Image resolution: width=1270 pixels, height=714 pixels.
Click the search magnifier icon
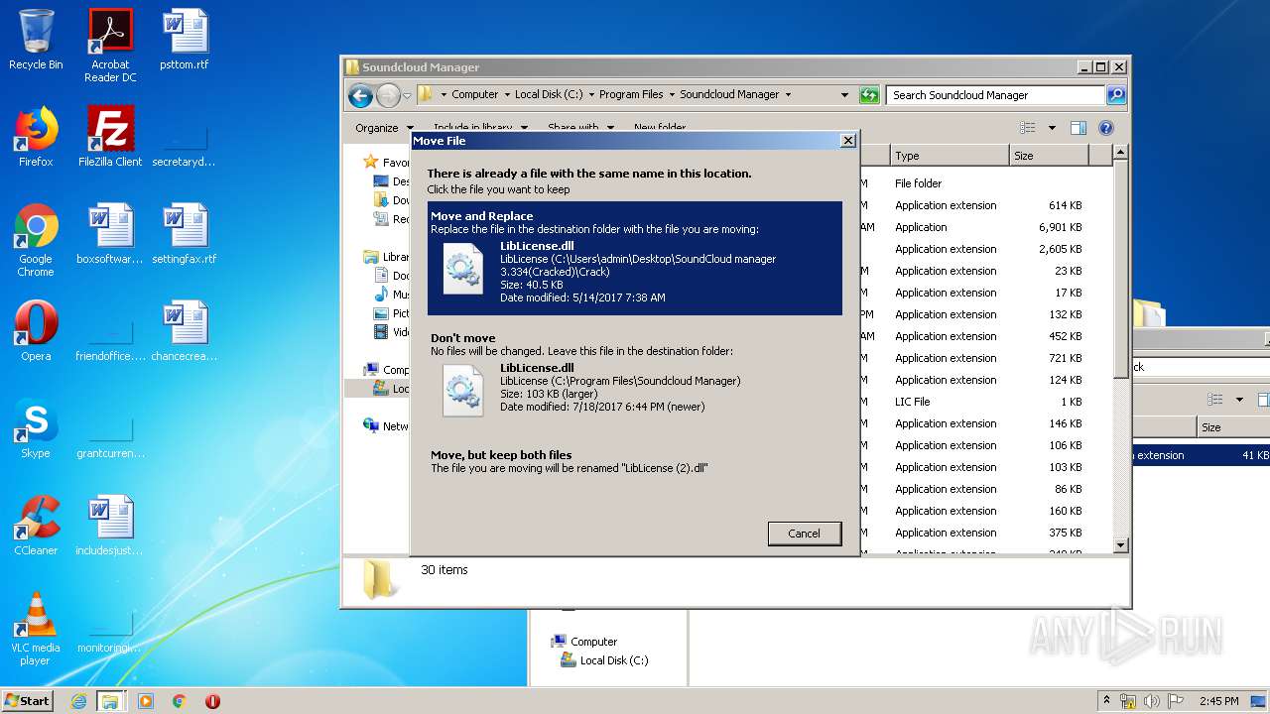(x=1116, y=95)
